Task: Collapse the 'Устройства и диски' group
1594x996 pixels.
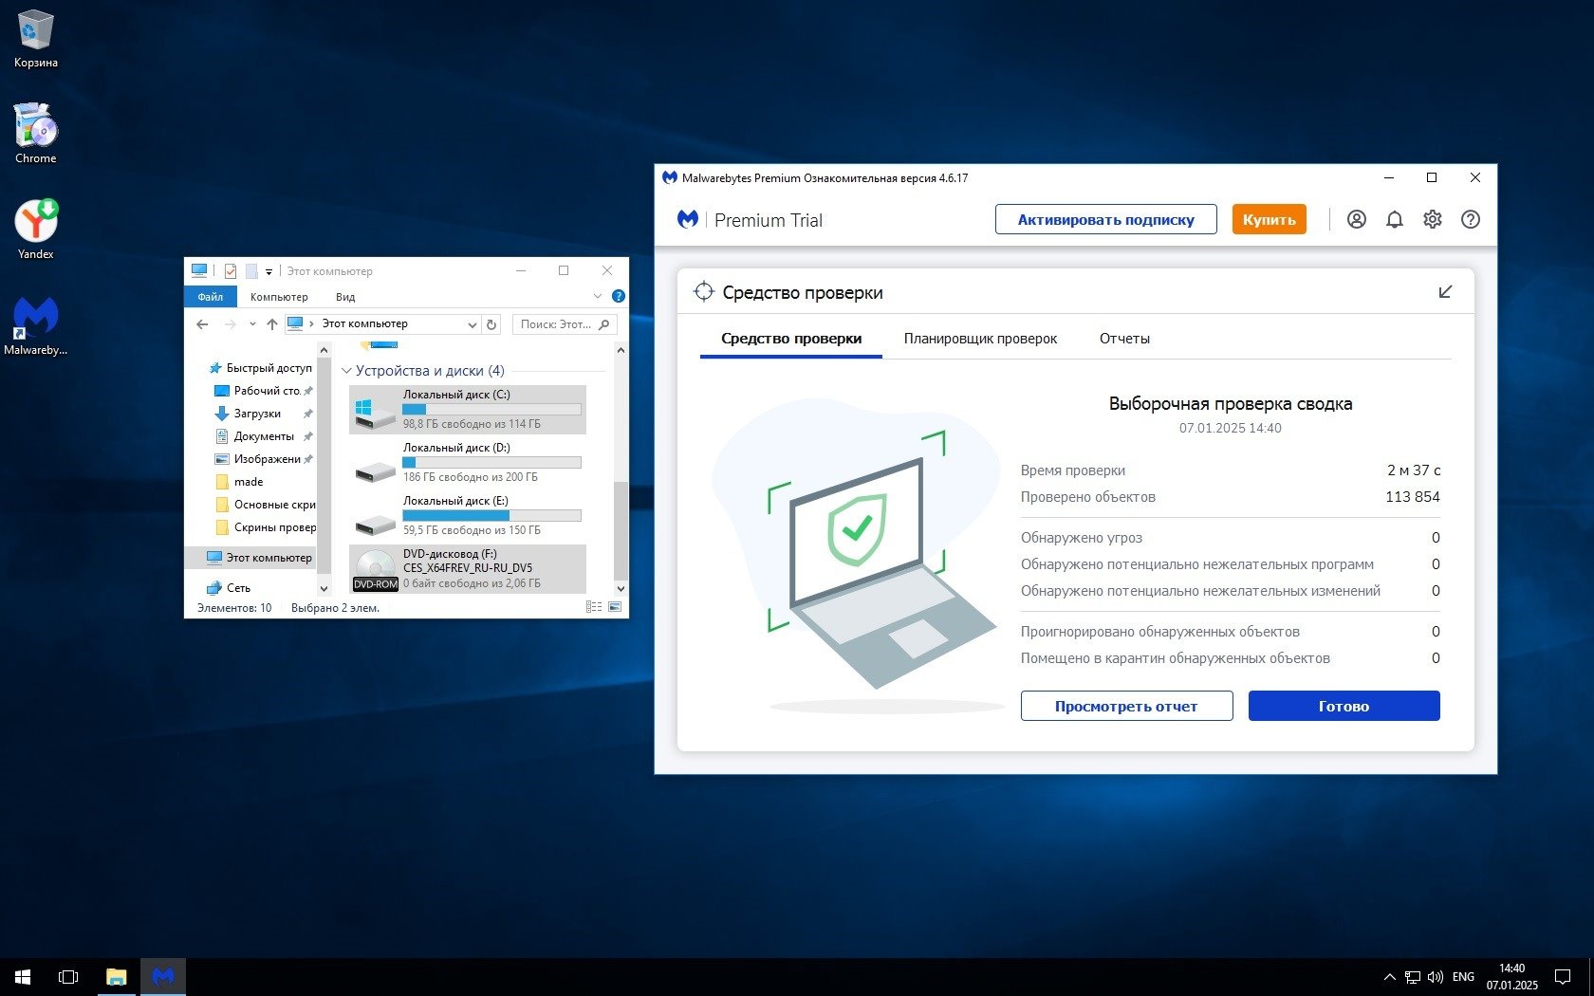Action: tap(346, 371)
